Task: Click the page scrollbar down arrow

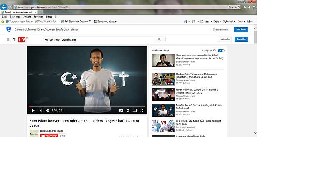Action: pyautogui.click(x=255, y=133)
